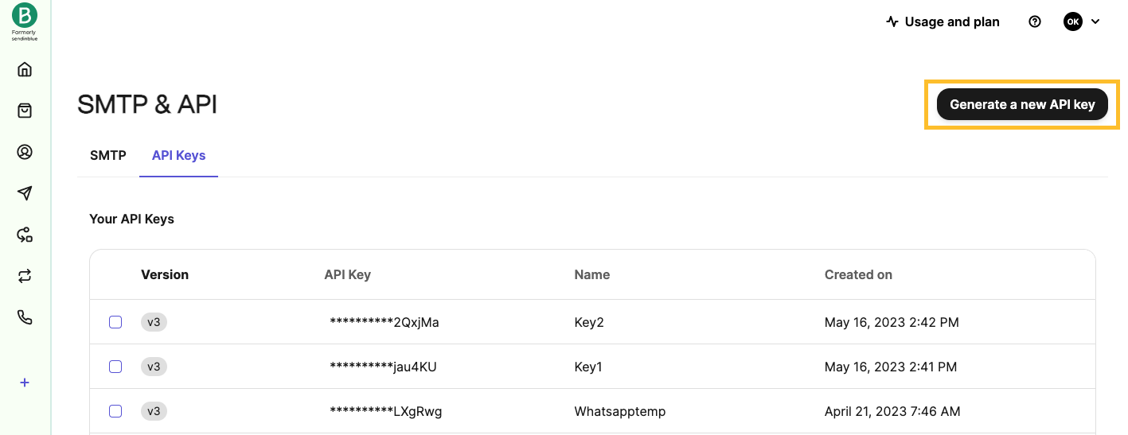1128x435 pixels.
Task: Open the shopping bag Commerce icon
Action: (25, 111)
